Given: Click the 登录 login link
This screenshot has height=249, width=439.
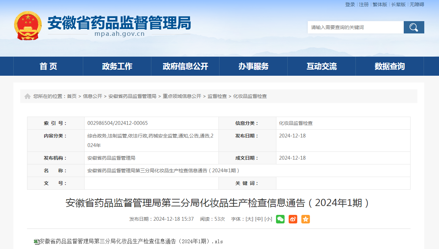Looking at the screenshot, I should (x=350, y=4).
